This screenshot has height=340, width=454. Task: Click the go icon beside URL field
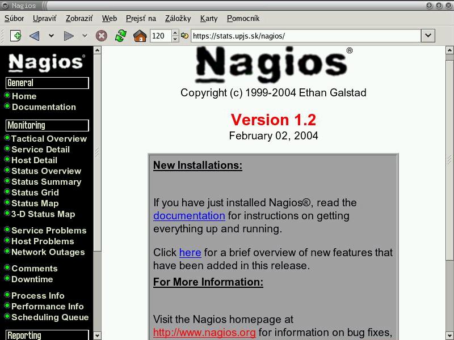(185, 36)
